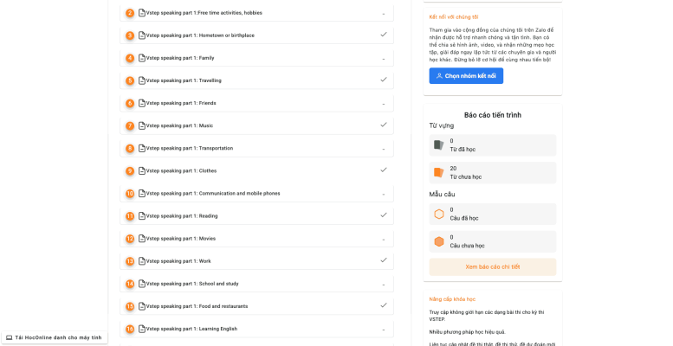Click the Kết nối với chúng tôi heading

pyautogui.click(x=454, y=17)
